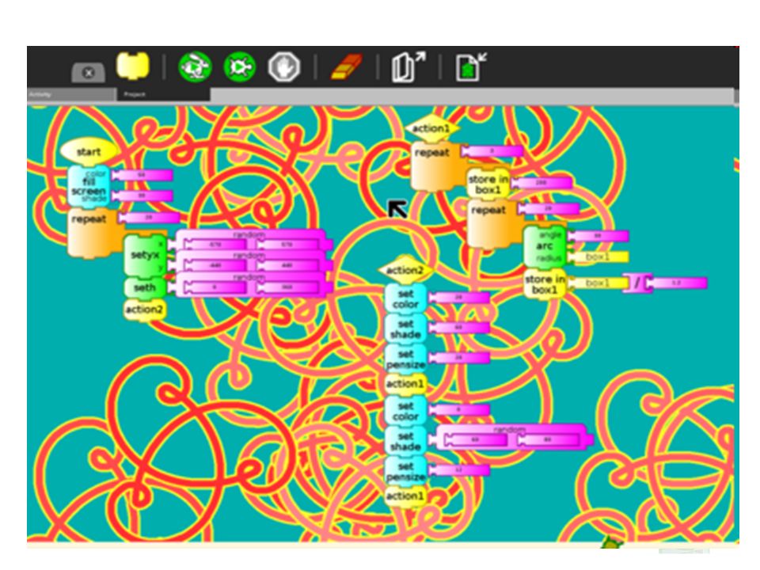
Task: Select the set shade block with a single number
Action: (405, 329)
